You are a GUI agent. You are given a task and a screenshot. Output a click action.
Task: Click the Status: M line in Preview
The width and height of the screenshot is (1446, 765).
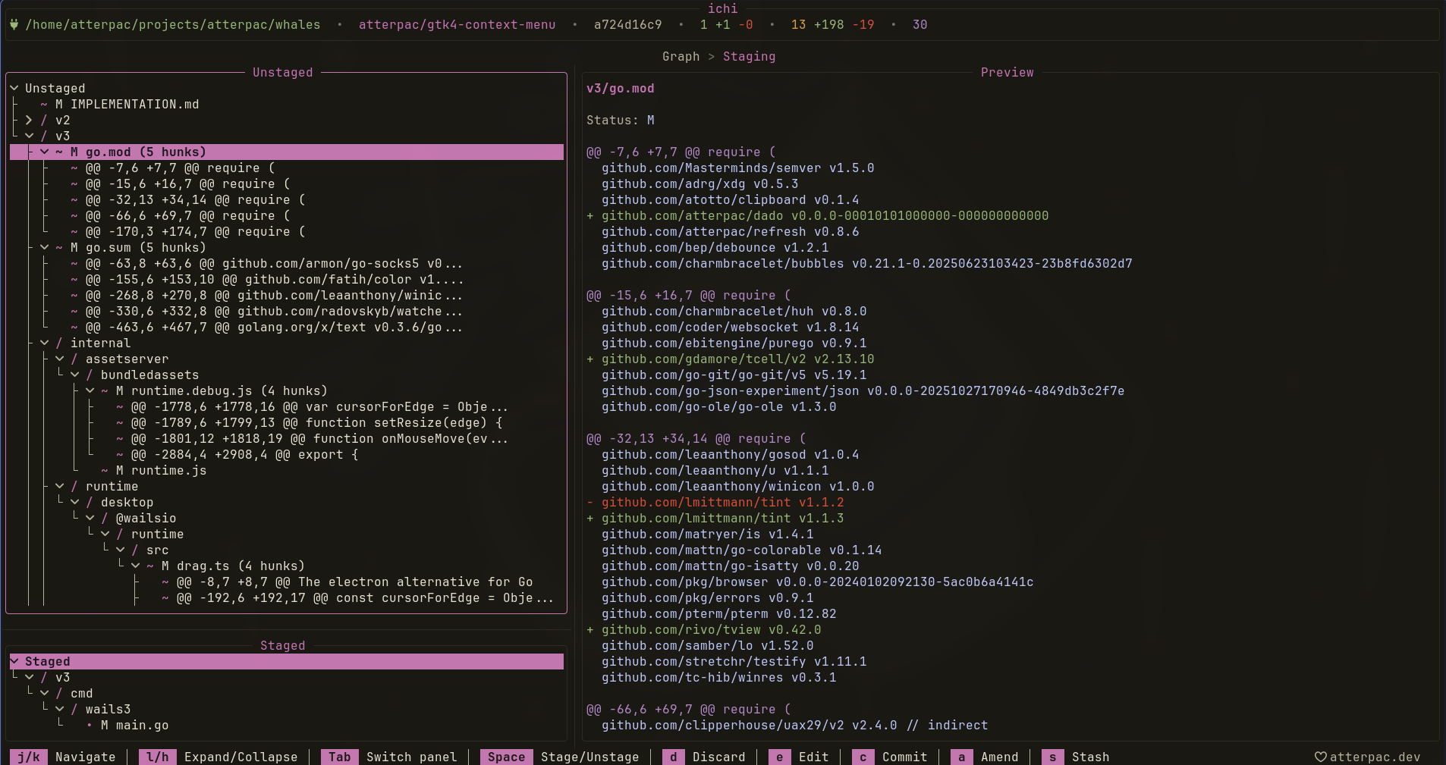620,120
